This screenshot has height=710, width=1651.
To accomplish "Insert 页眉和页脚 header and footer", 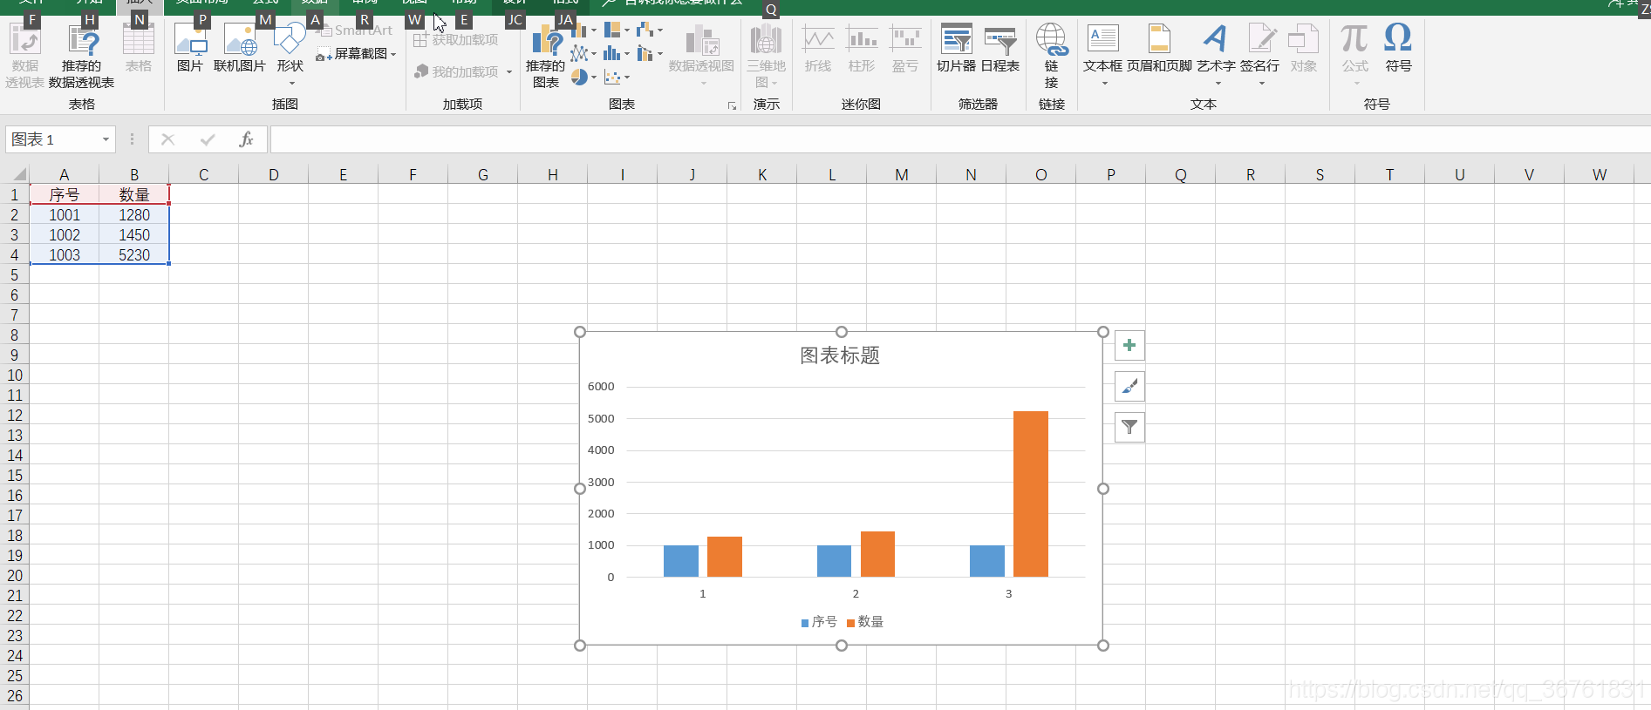I will [x=1159, y=49].
